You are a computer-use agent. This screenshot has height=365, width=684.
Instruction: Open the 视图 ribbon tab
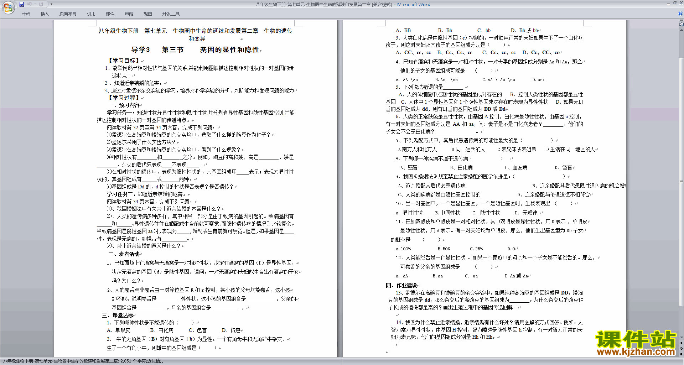[148, 14]
